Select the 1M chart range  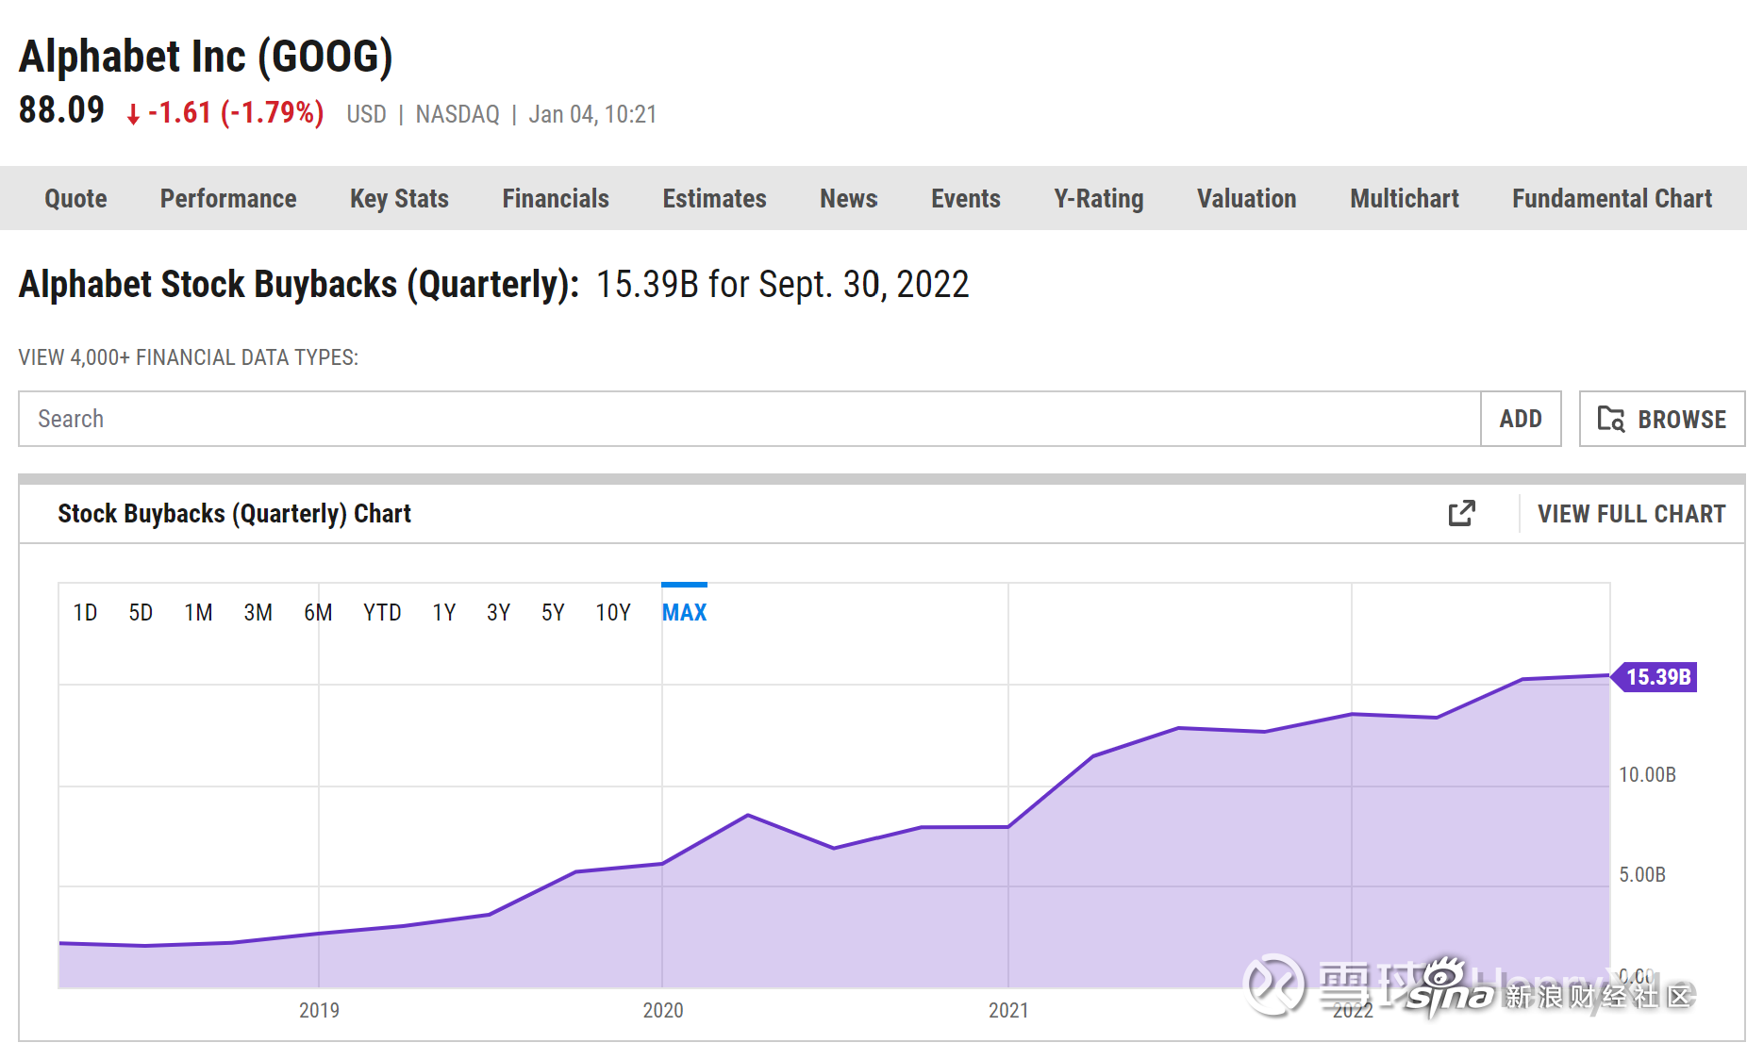point(198,613)
